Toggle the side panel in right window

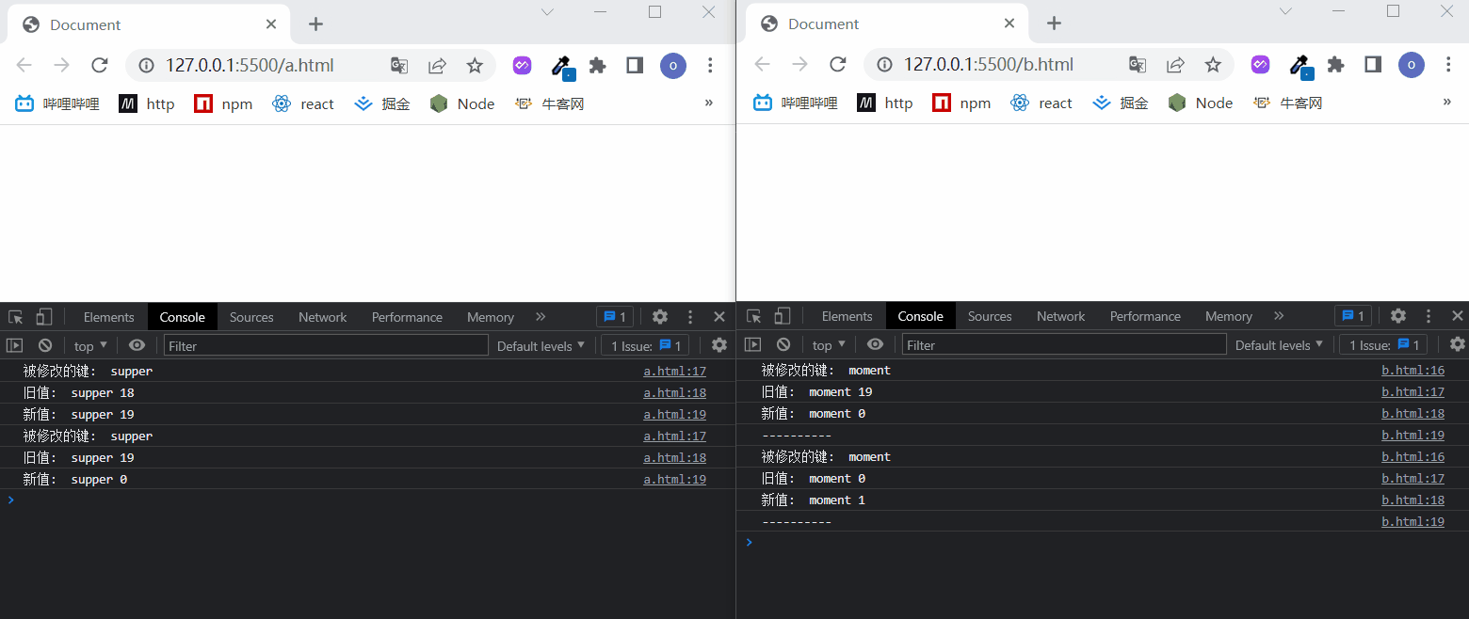coord(1373,65)
